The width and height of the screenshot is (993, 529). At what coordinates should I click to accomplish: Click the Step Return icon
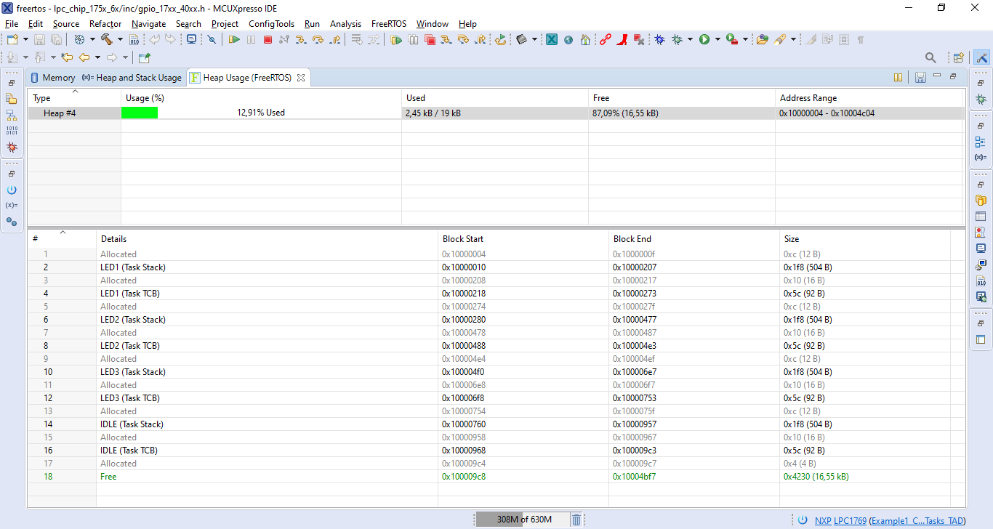[x=334, y=39]
